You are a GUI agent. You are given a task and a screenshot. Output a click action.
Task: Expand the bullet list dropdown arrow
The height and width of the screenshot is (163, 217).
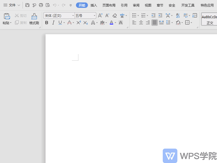pos(138,15)
